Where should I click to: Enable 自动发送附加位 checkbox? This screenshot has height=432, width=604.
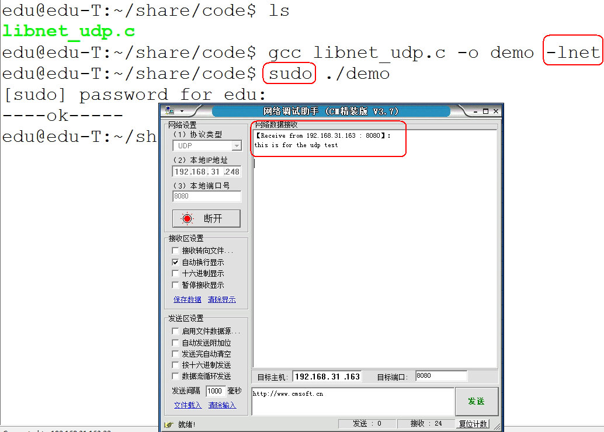tap(175, 343)
